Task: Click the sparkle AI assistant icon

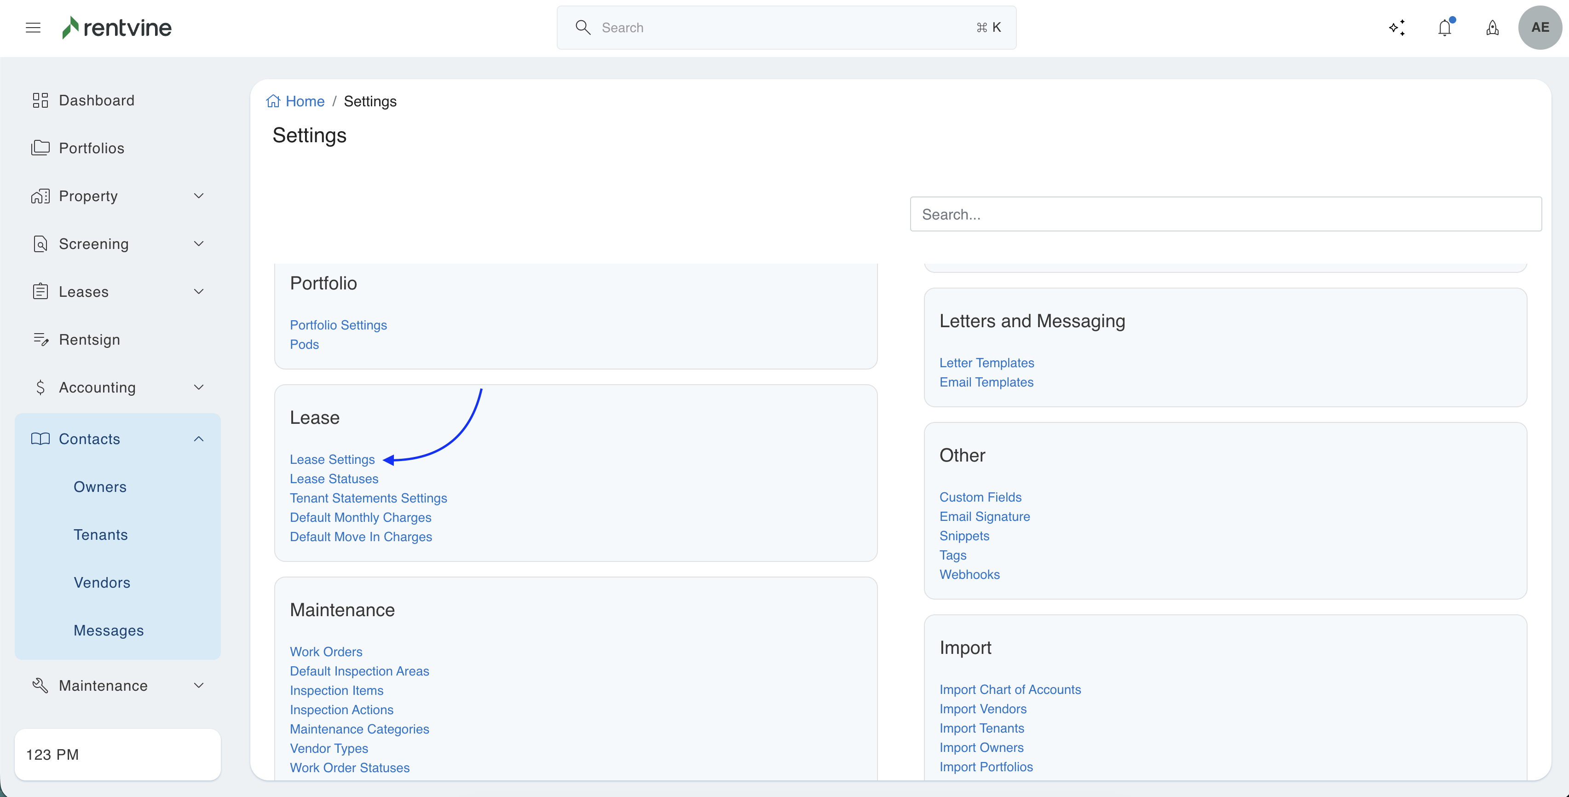Action: pyautogui.click(x=1396, y=28)
